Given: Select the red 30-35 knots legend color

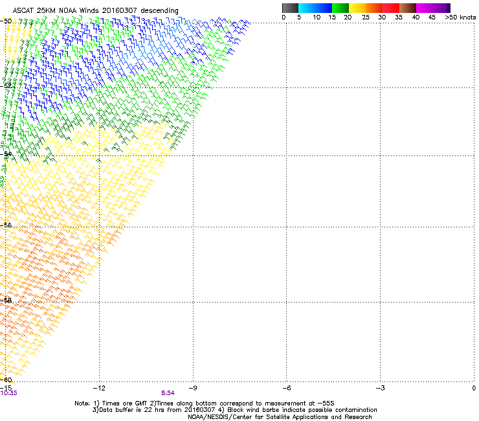Looking at the screenshot, I should click(x=391, y=8).
